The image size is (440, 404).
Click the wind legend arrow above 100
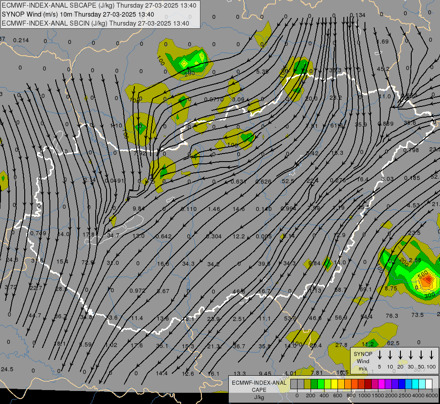431,355
